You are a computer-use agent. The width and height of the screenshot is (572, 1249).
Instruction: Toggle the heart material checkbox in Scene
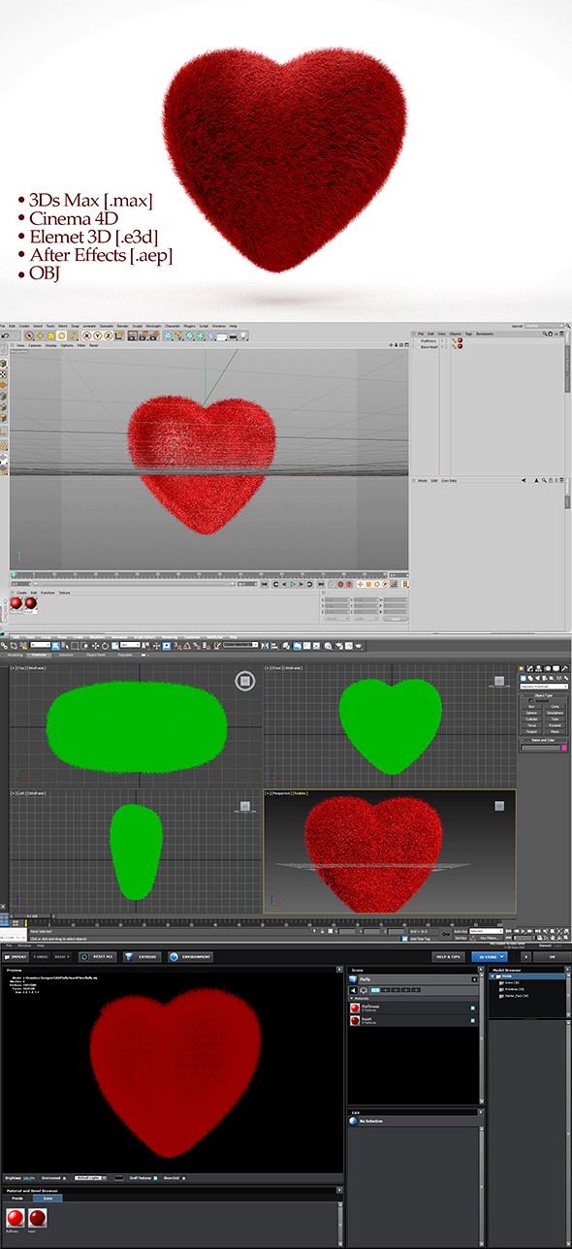point(473,1021)
